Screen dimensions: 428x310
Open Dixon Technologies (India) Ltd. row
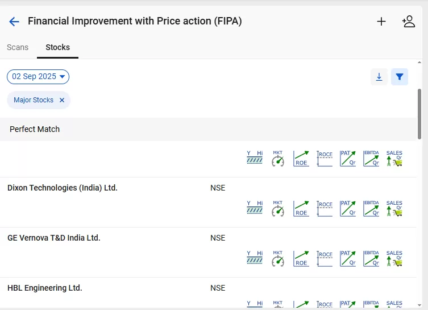(208, 202)
